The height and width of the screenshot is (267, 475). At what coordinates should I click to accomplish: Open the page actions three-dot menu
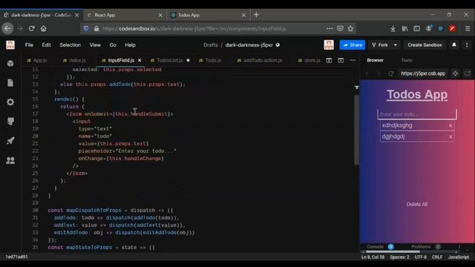pos(330,28)
